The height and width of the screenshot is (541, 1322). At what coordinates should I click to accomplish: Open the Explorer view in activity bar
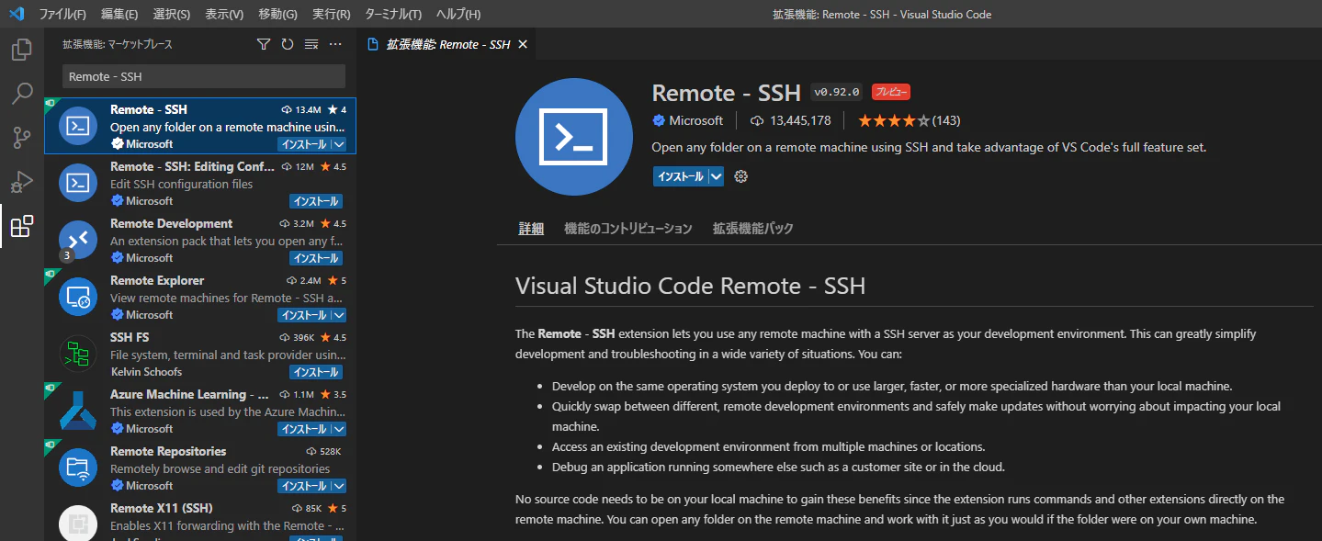22,50
